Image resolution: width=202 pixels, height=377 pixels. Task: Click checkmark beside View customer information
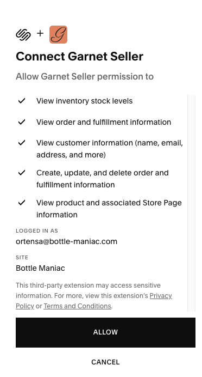pyautogui.click(x=22, y=143)
